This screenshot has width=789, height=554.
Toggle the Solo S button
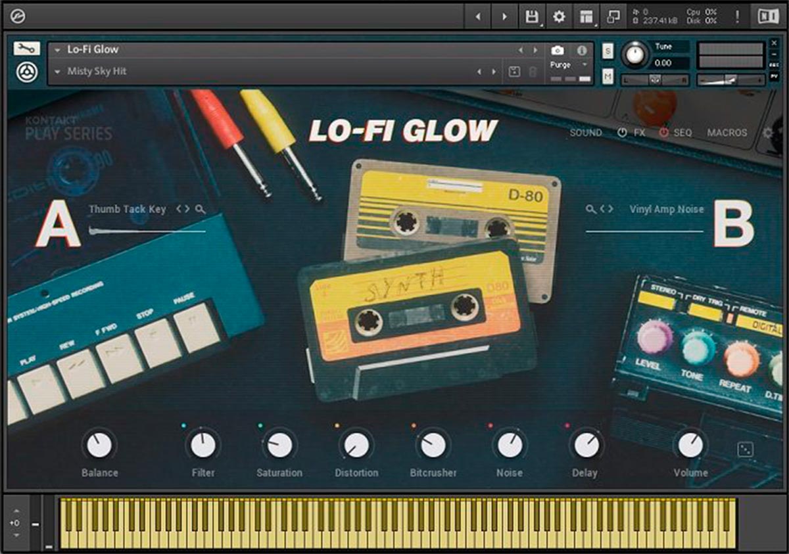coord(608,50)
